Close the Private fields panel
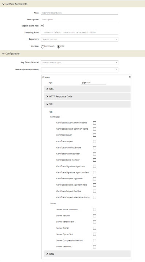The image size is (145, 262). point(130,77)
